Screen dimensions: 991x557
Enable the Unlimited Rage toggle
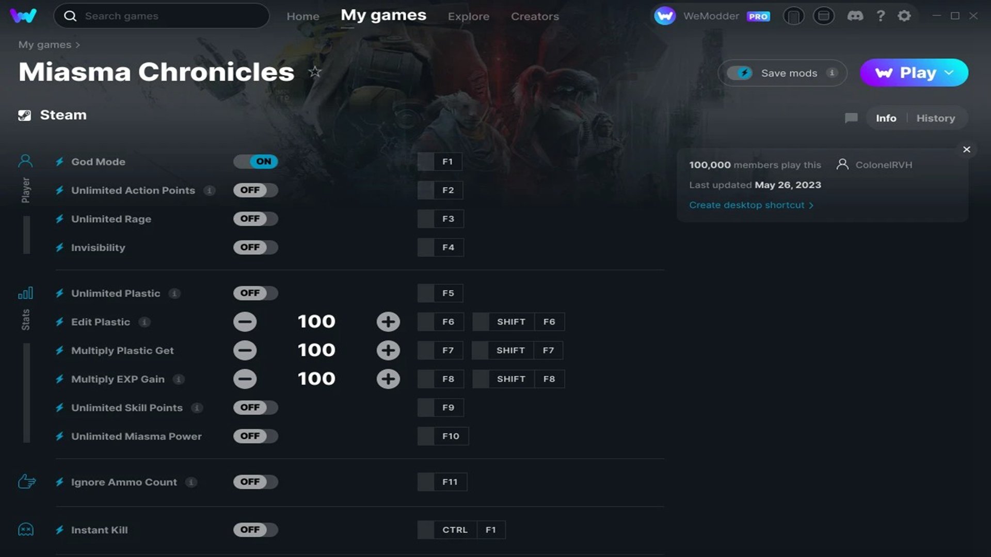coord(255,219)
